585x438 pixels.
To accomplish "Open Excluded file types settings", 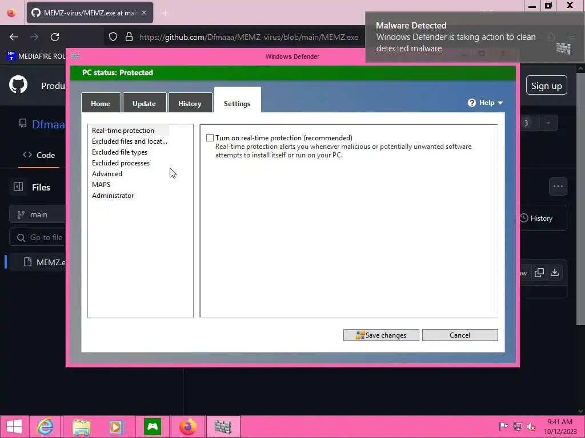I will pyautogui.click(x=119, y=152).
